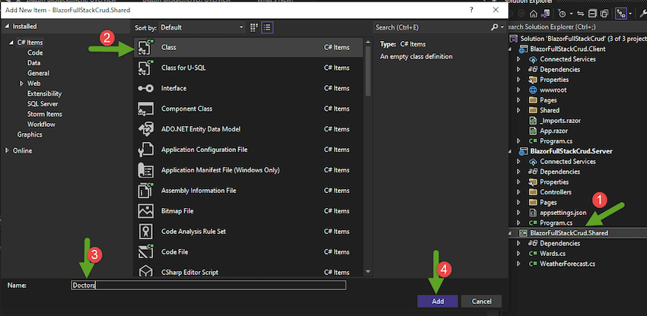The width and height of the screenshot is (647, 316).
Task: Select the General category
Action: [38, 74]
